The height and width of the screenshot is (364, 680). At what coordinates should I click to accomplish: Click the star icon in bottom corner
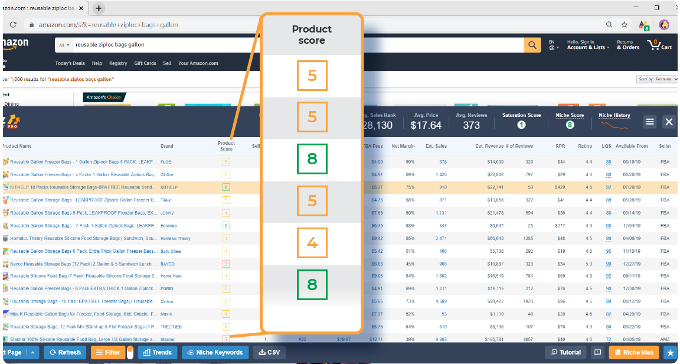click(670, 352)
